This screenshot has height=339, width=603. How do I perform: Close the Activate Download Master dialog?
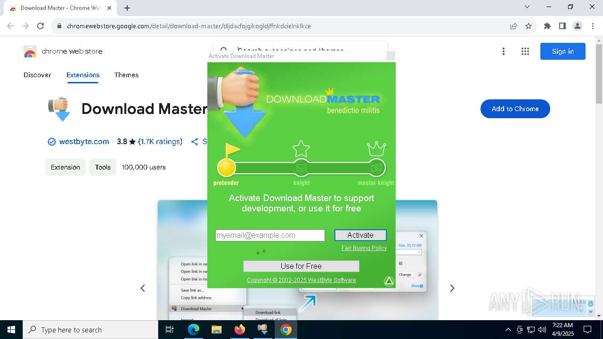[391, 56]
